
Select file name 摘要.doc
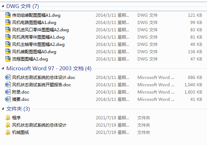21,99
